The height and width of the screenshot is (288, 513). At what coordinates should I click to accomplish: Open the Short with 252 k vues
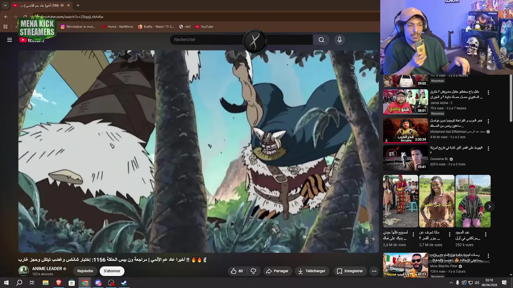coord(473,201)
